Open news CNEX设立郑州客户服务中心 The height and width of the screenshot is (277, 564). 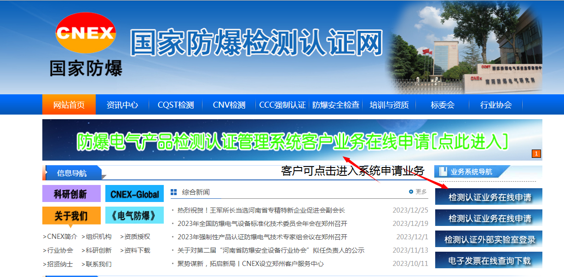pos(250,264)
